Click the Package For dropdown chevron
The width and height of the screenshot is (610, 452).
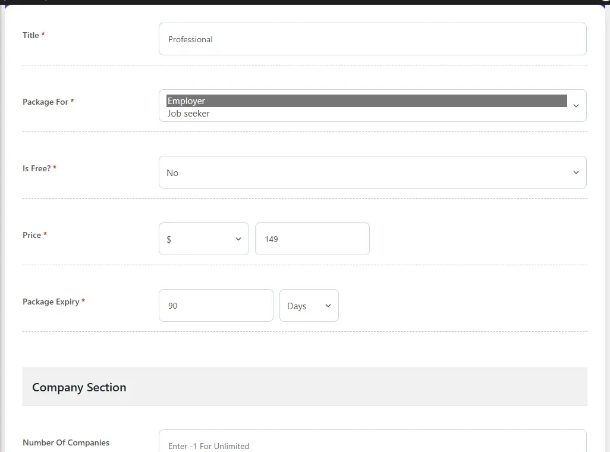tap(576, 105)
